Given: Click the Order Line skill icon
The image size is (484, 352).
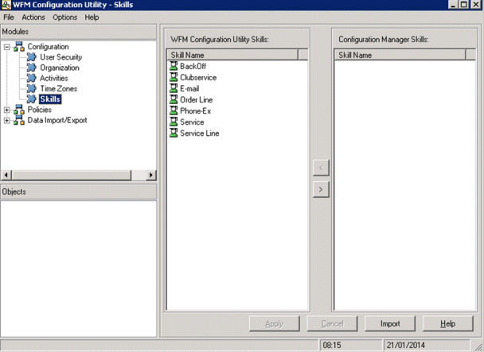Looking at the screenshot, I should (x=174, y=100).
